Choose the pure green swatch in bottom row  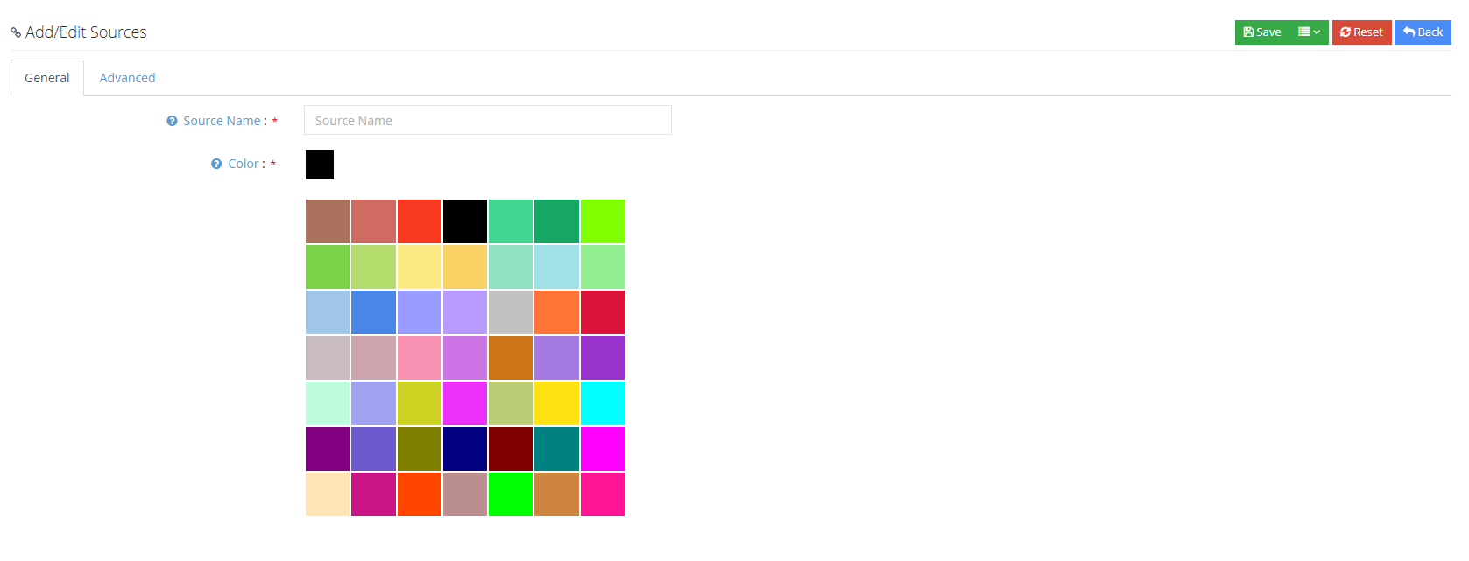511,494
